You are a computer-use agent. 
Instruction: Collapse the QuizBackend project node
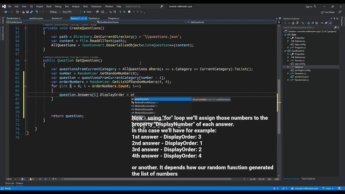pos(285,51)
